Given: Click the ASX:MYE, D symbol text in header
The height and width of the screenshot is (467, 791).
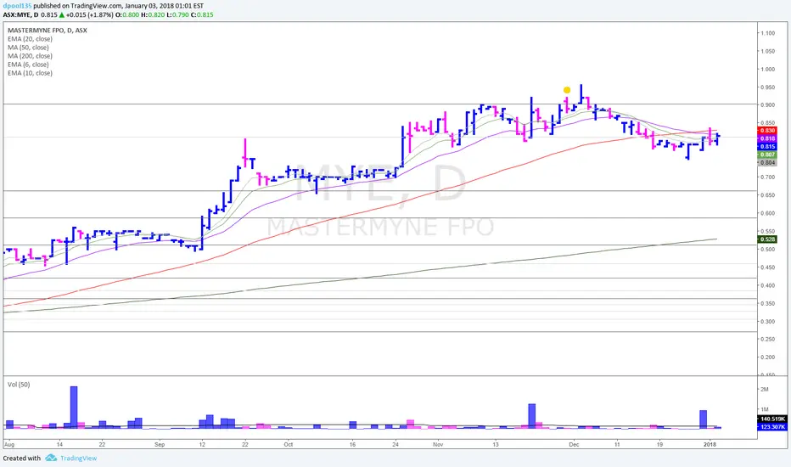Looking at the screenshot, I should tap(21, 14).
